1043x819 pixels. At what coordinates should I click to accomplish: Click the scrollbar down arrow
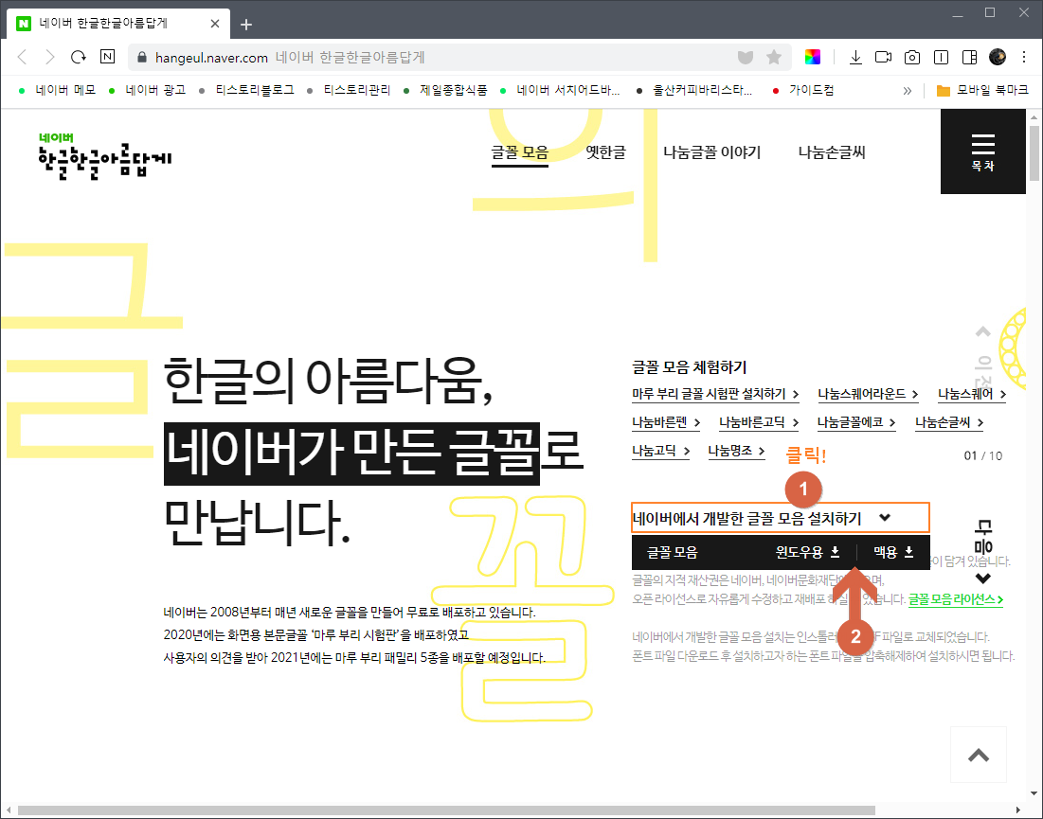1034,794
